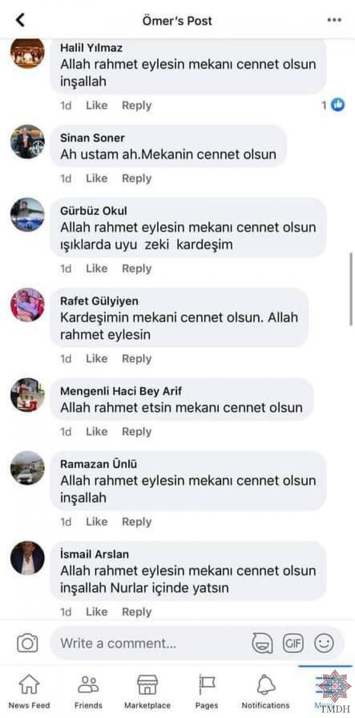Tap the camera icon beside comment box
Screen dimensions: 355x718
point(27,643)
